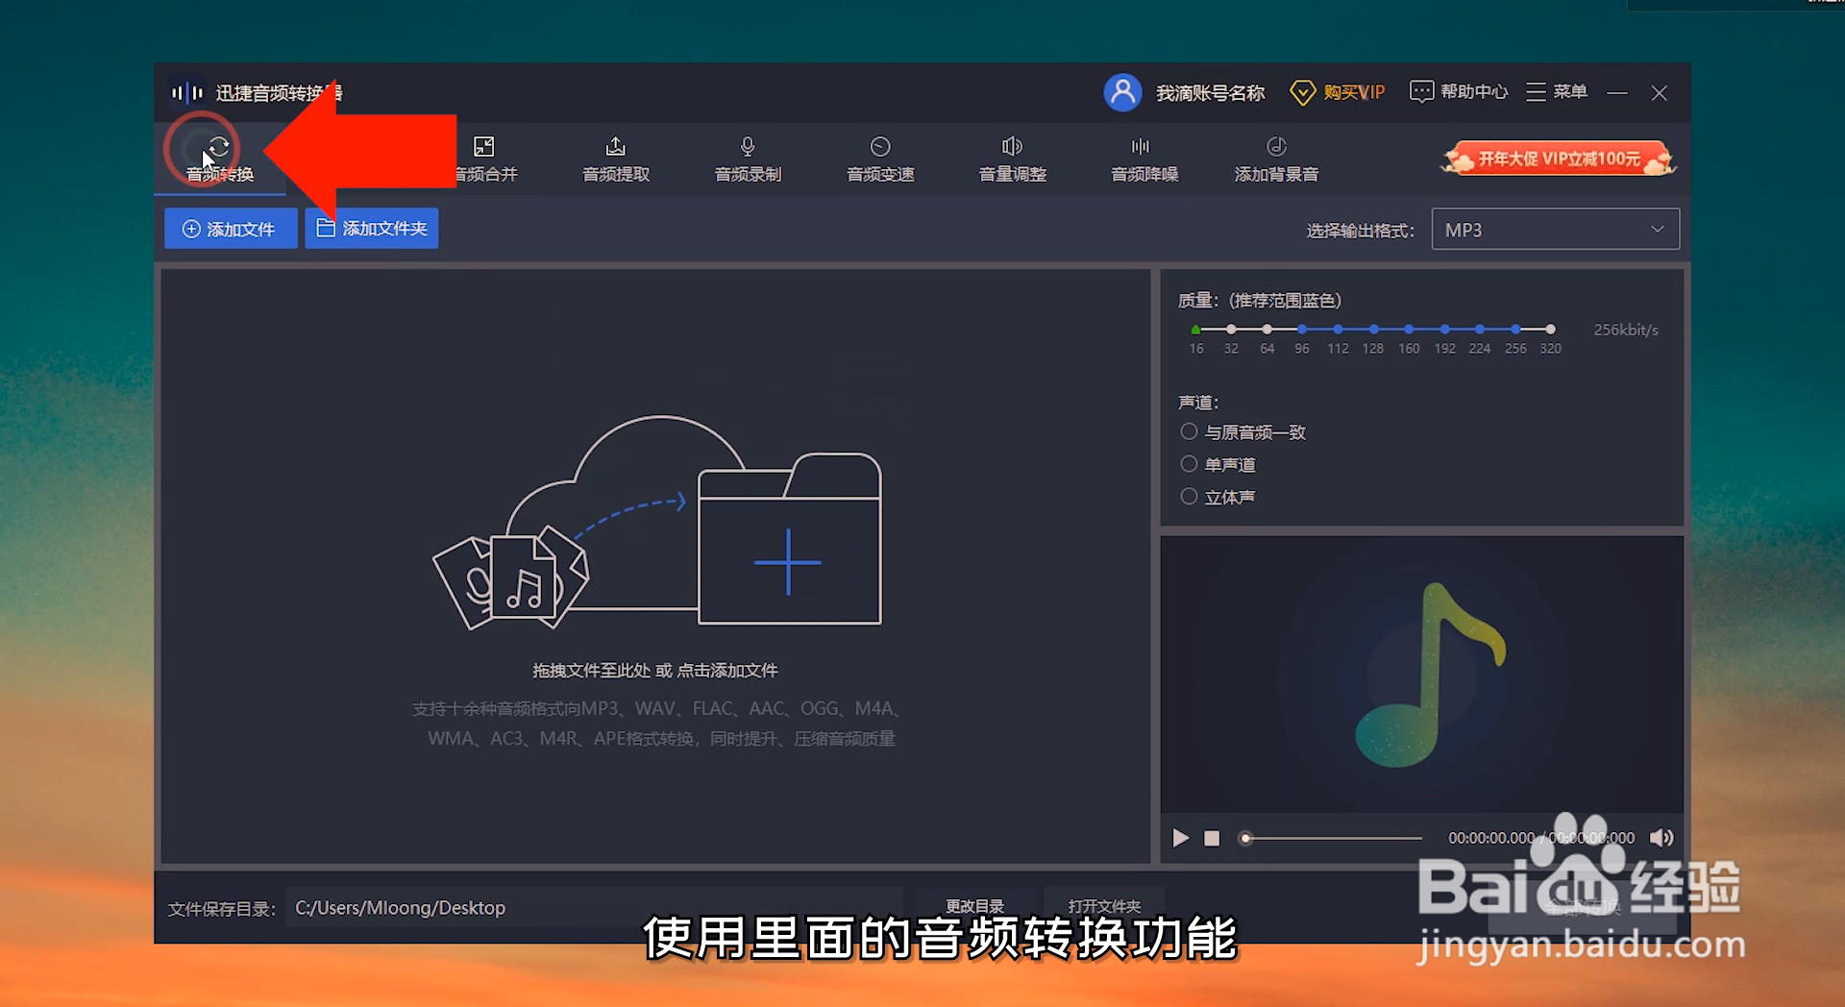The height and width of the screenshot is (1007, 1845).
Task: Open the 音频录制 recorder
Action: [x=748, y=160]
